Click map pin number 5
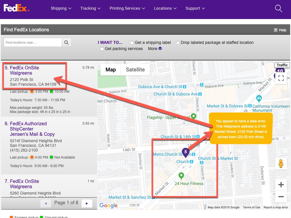 coord(186,152)
